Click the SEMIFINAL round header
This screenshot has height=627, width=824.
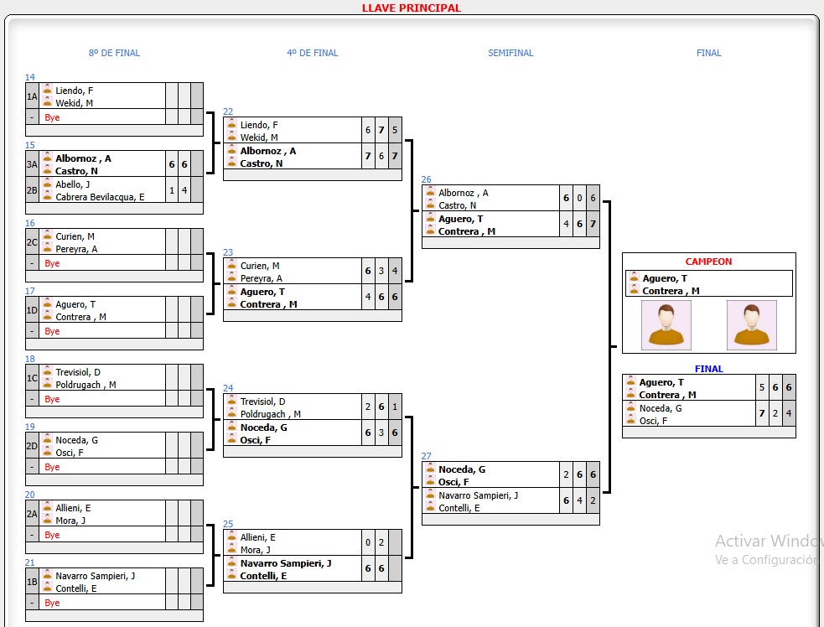pos(510,53)
